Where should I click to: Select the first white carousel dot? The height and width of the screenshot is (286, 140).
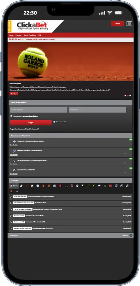click(x=125, y=96)
